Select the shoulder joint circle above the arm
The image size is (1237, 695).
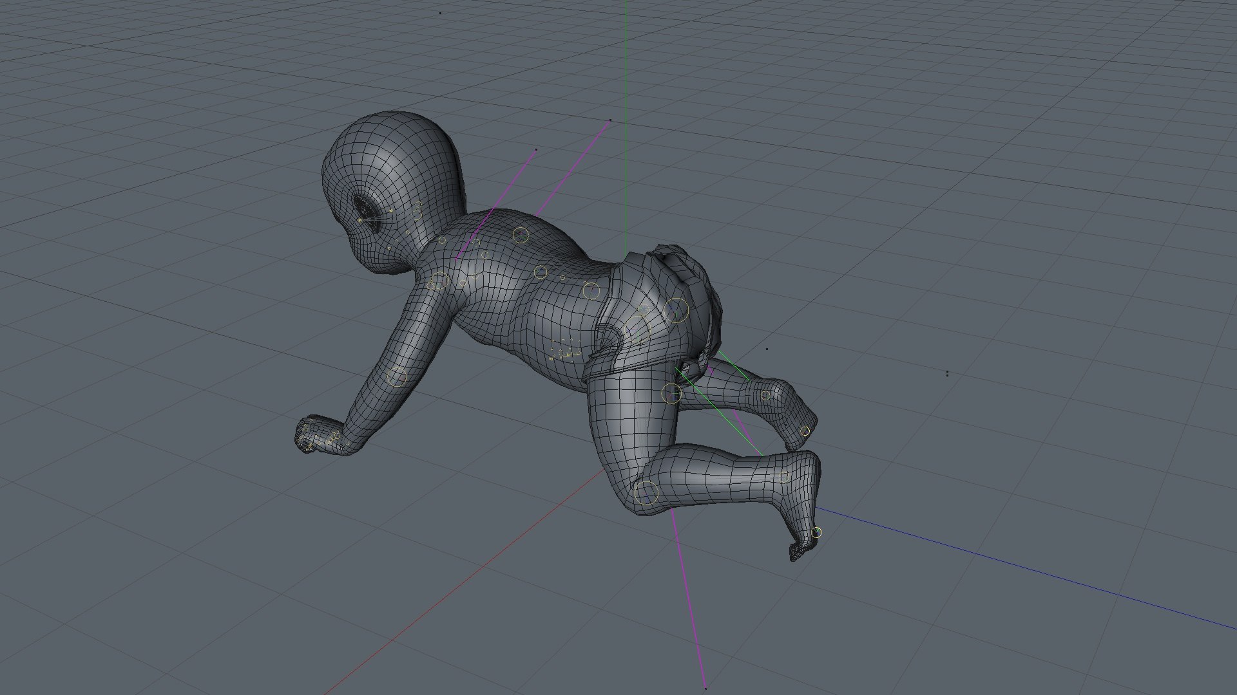point(439,282)
